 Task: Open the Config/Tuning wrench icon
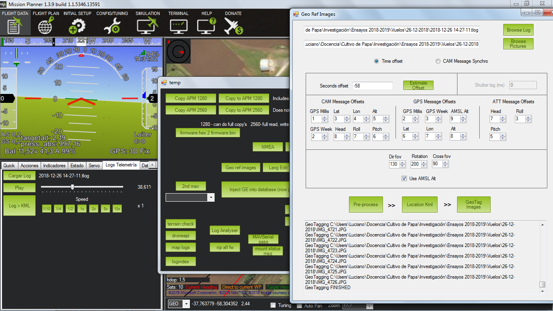pyautogui.click(x=112, y=26)
